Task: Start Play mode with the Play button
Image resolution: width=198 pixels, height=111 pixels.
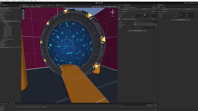Action: point(97,3)
